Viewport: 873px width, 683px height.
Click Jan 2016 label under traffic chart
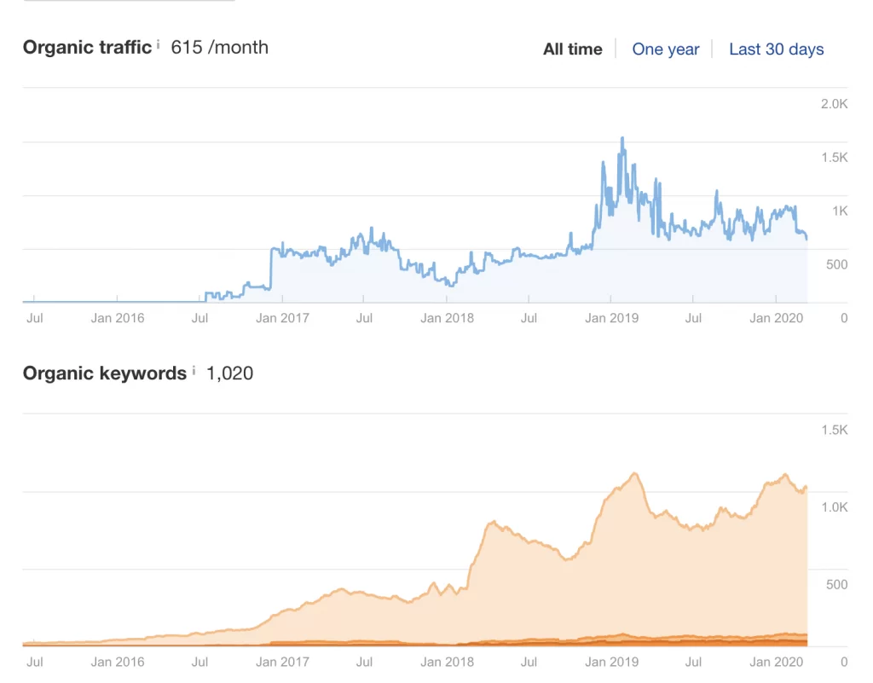tap(117, 318)
